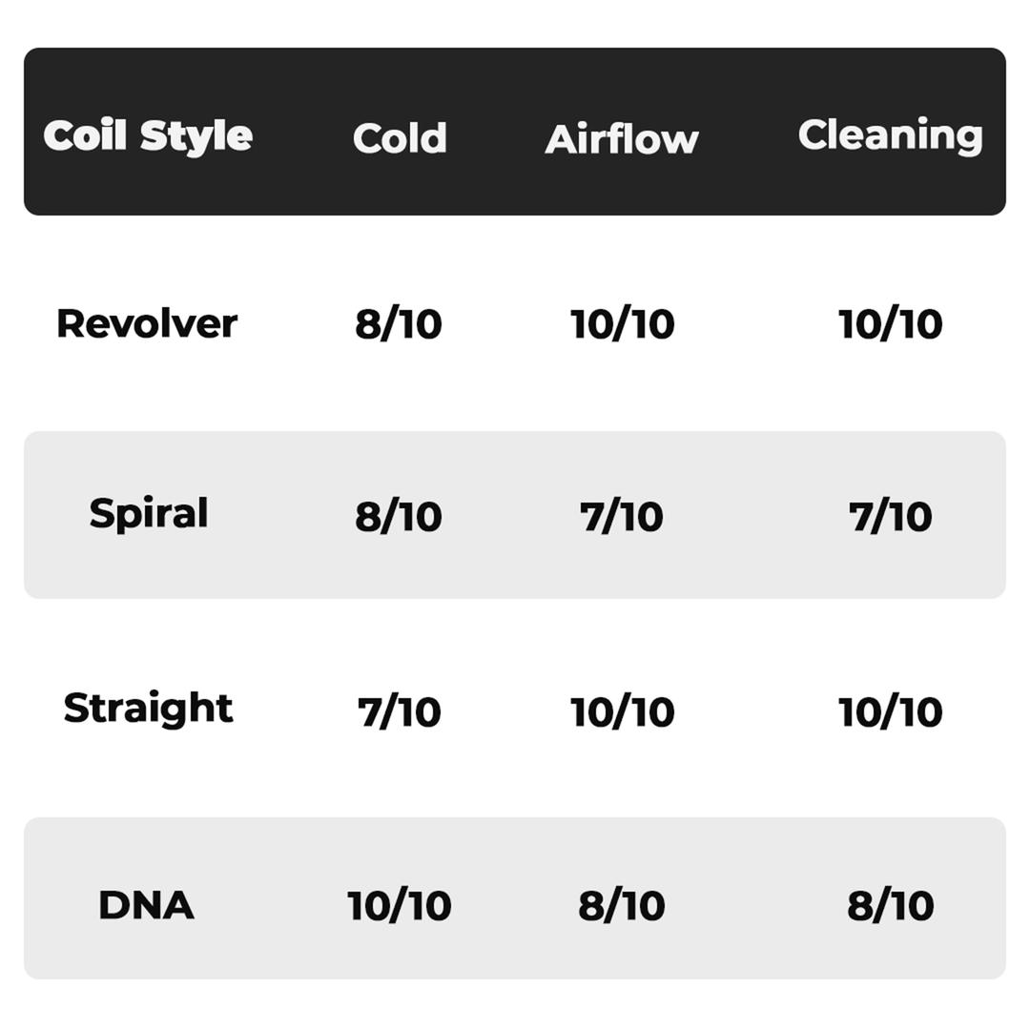The height and width of the screenshot is (1030, 1030).
Task: Click the Airflow column header
Action: click(x=622, y=138)
